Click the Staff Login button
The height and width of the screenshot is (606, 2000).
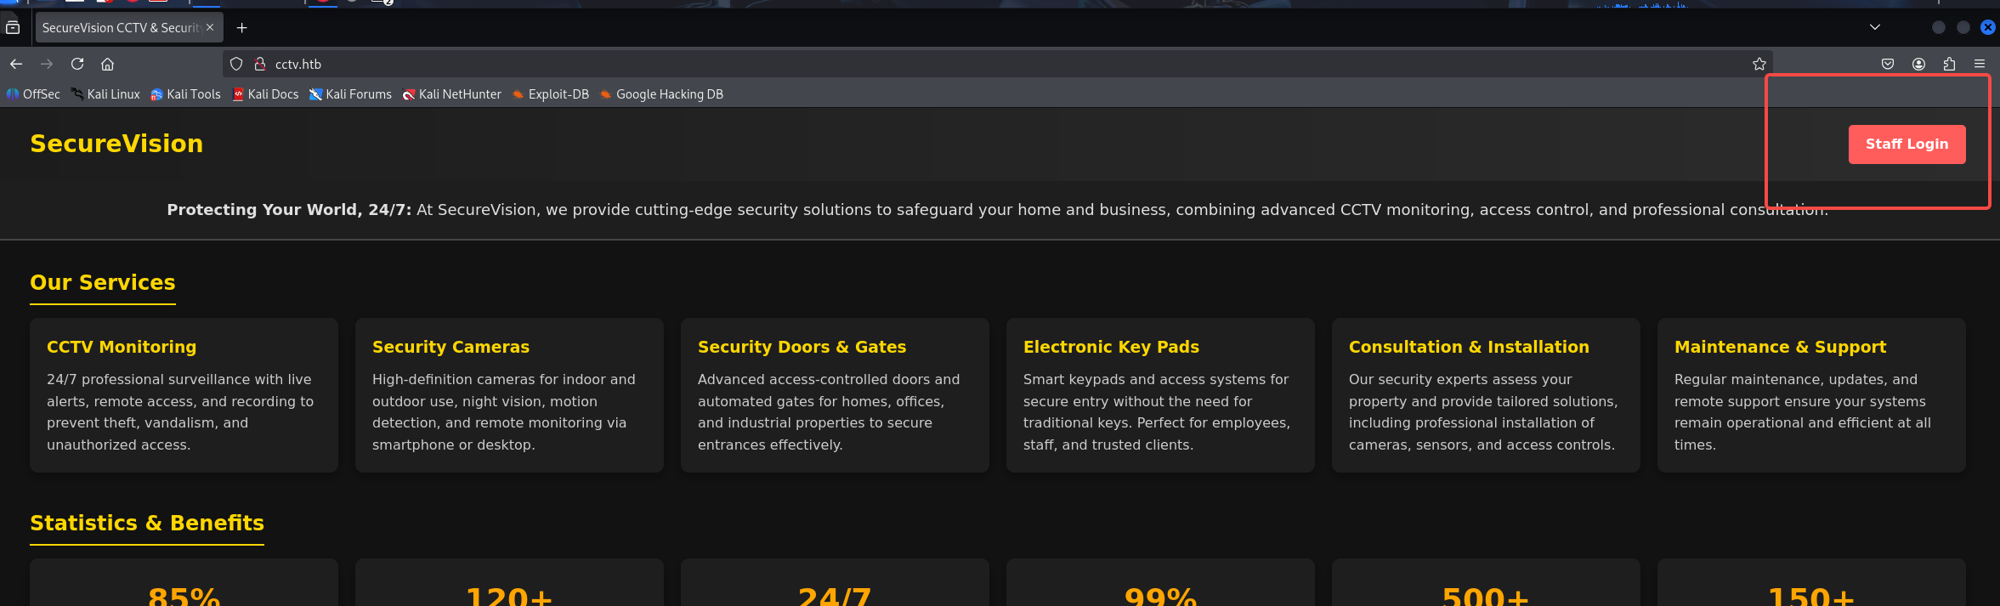click(x=1907, y=144)
